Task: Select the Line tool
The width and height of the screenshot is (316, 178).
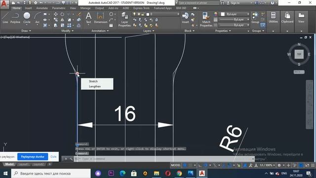Action: tap(5, 18)
